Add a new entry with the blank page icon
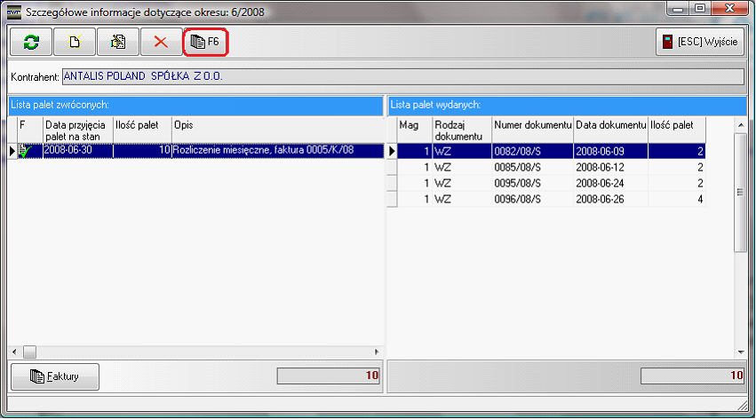 tap(75, 42)
